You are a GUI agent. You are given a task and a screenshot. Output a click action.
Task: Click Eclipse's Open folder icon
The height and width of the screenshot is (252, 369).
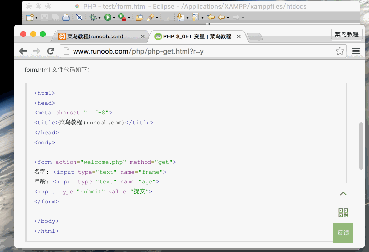coord(139,17)
